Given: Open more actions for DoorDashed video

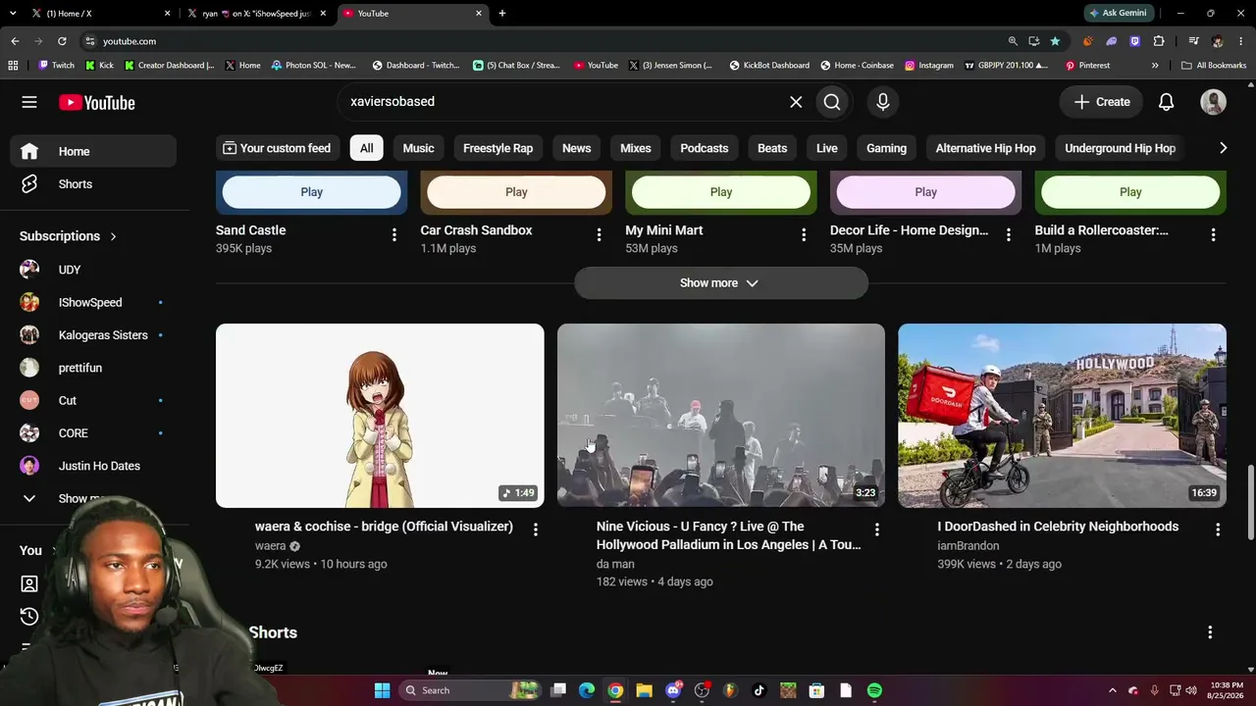Looking at the screenshot, I should click(1218, 529).
